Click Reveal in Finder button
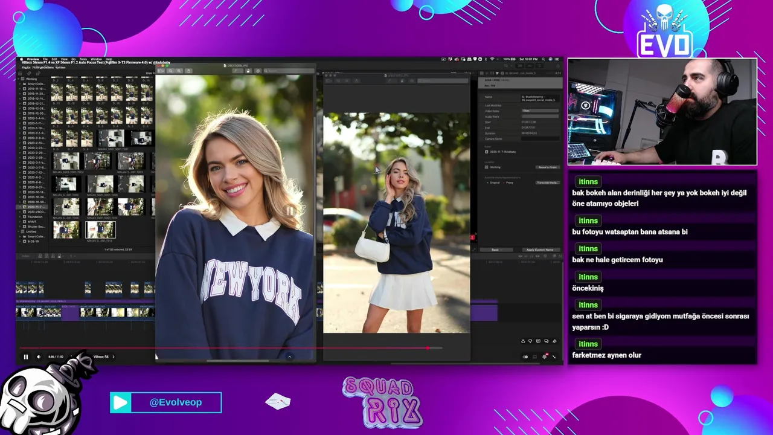 point(548,167)
